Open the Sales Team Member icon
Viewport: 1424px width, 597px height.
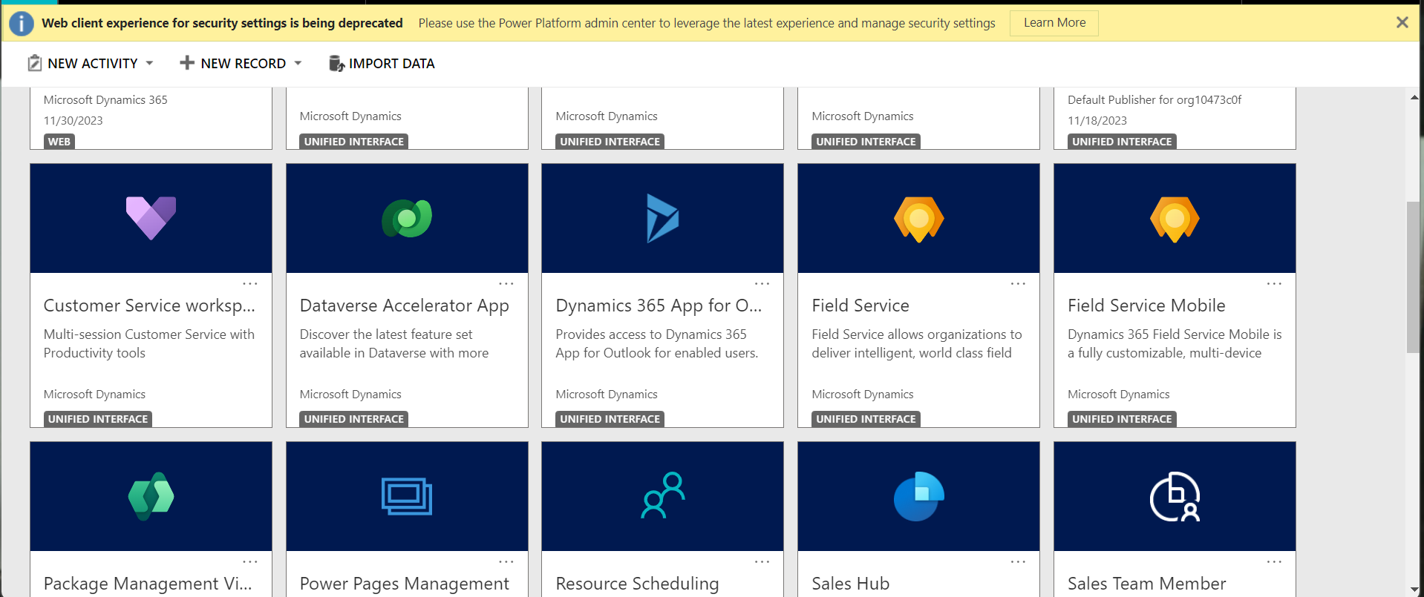[1175, 496]
